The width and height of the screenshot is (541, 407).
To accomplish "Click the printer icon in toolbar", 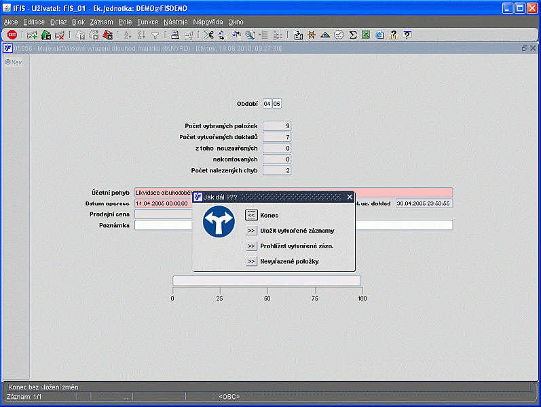I will pos(174,35).
